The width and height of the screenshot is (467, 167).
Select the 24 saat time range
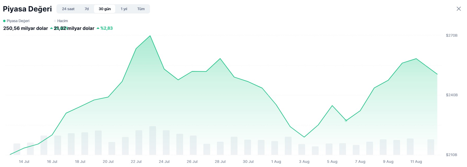pos(68,9)
